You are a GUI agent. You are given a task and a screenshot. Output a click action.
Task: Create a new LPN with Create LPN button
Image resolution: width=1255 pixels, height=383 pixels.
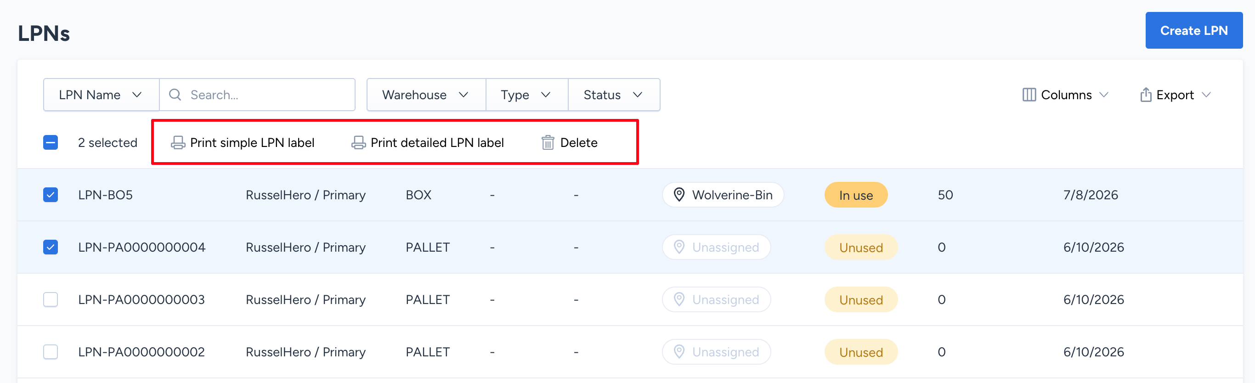(1193, 30)
